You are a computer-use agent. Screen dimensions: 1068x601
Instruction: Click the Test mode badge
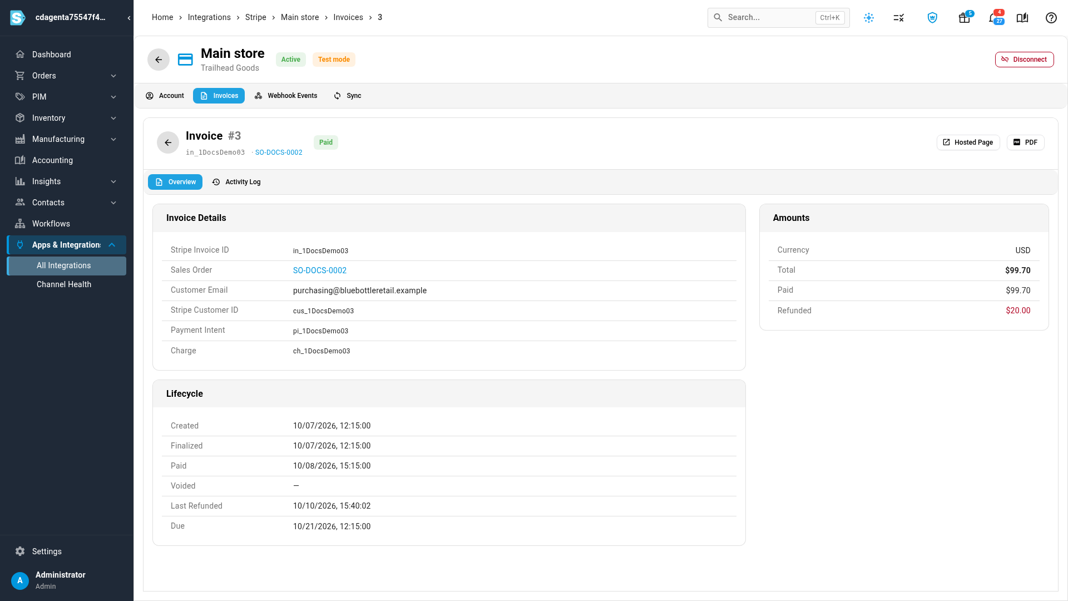[x=334, y=60]
